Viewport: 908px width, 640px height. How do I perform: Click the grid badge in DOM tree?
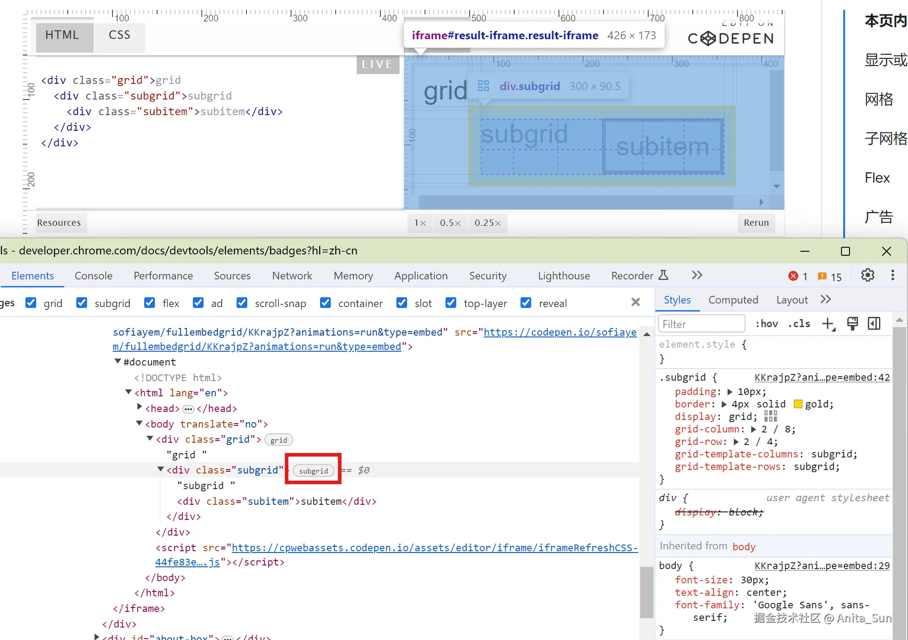tap(279, 440)
